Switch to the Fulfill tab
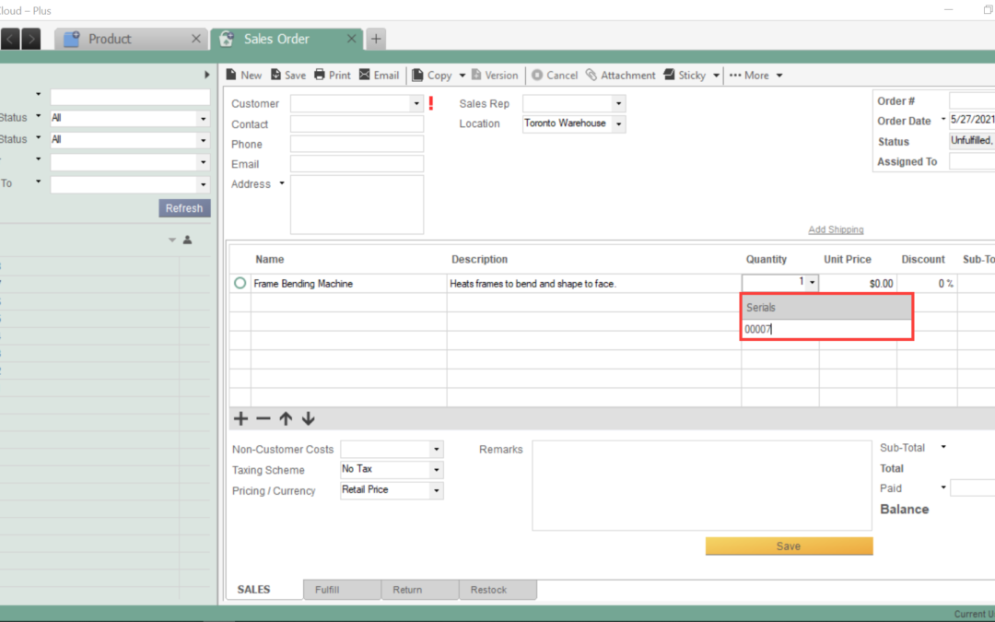Viewport: 995px width, 622px height. pos(328,590)
